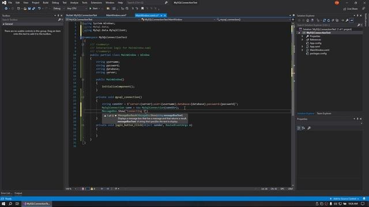Screen dimensions: 369x207
Task: Expand the App.xaml node
Action: 302,47
